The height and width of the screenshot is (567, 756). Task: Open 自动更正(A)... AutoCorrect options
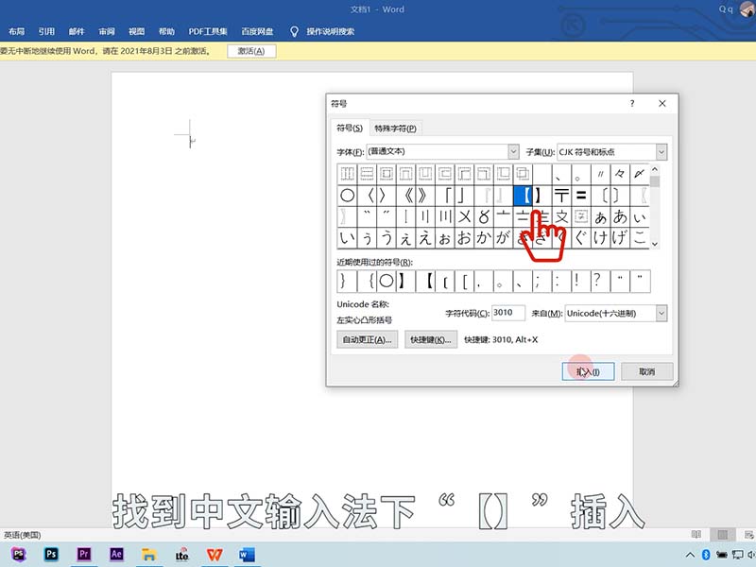click(368, 340)
